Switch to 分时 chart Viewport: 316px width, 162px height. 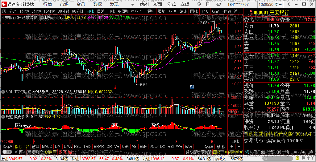tap(13, 11)
